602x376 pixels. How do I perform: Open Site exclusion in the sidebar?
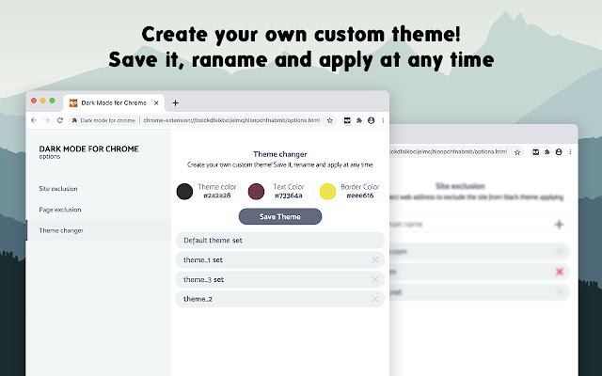point(58,189)
